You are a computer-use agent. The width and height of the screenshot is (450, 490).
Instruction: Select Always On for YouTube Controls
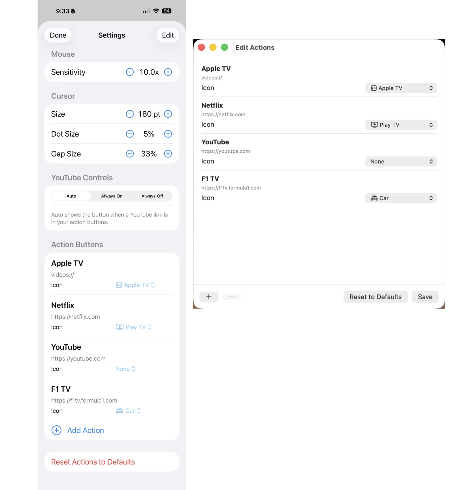coord(112,196)
